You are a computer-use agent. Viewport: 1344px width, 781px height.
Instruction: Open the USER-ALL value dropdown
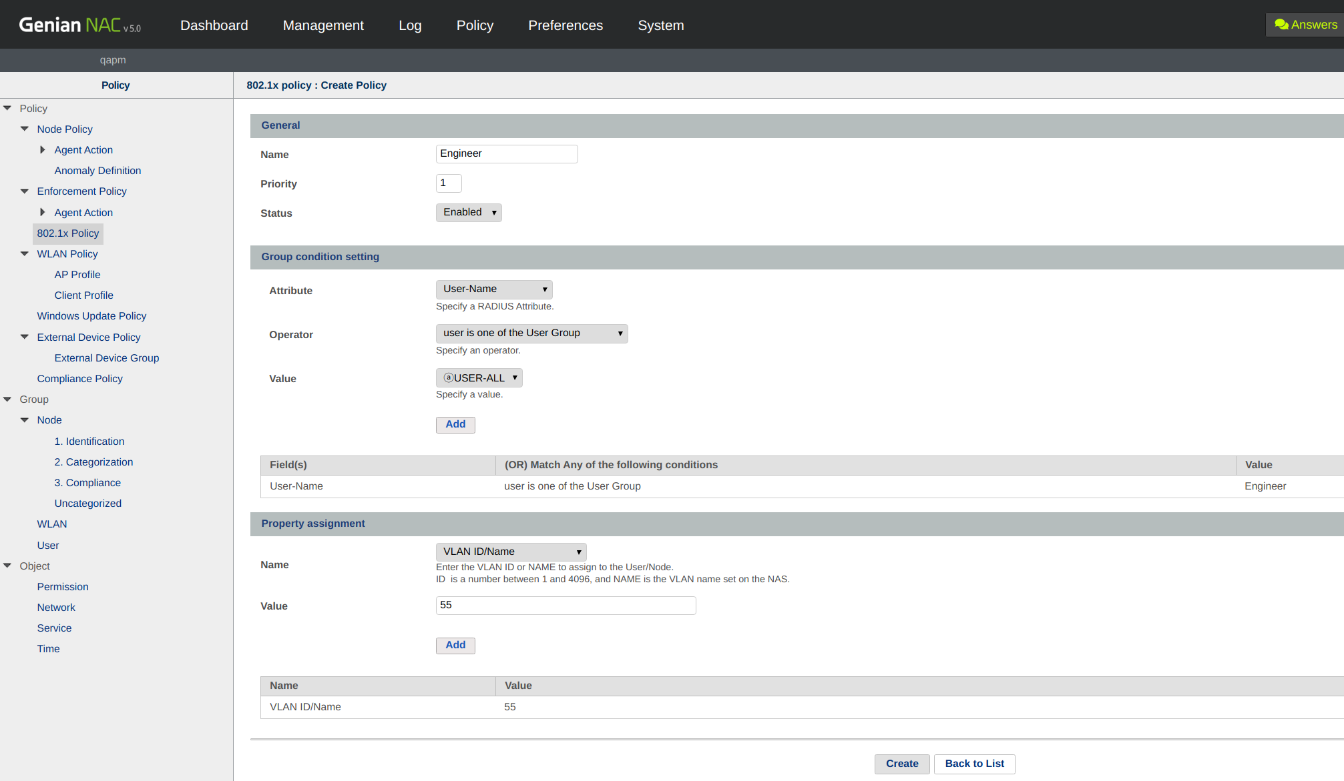[x=479, y=377]
